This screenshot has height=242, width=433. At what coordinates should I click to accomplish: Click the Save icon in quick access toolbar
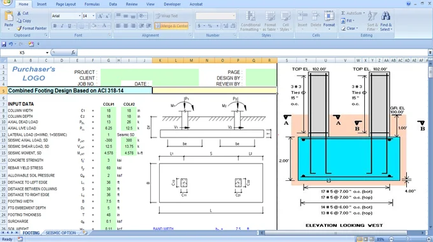[x=4, y=44]
